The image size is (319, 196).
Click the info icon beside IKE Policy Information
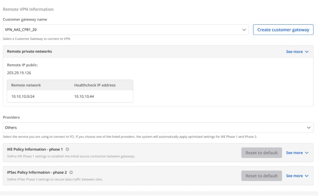(68, 150)
